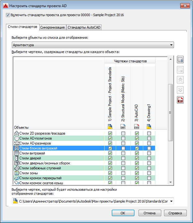
Task: Click the 3) AutoCAD column header
Action: click(x=136, y=113)
